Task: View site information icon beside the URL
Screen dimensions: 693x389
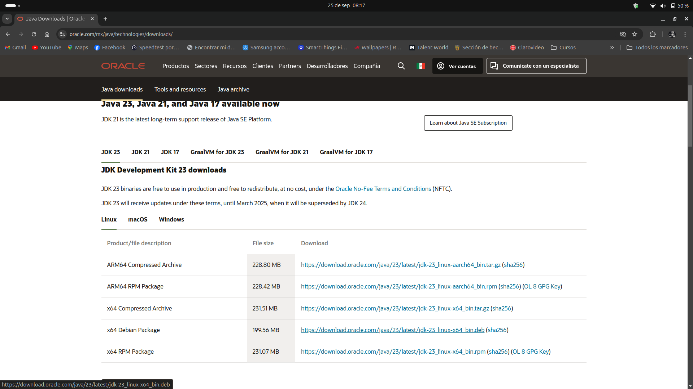Action: point(62,34)
